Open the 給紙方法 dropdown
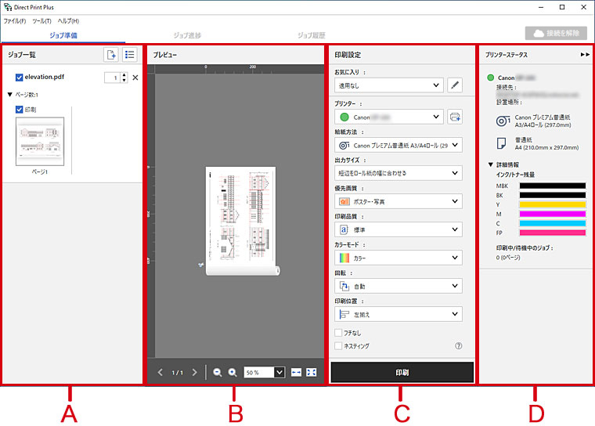The image size is (595, 426). coord(397,145)
